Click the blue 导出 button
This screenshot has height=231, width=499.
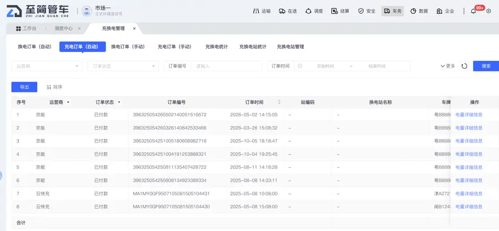click(24, 87)
